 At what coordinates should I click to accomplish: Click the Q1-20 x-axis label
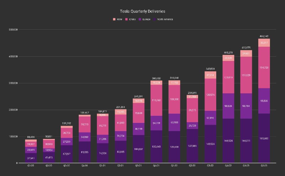[31, 166]
